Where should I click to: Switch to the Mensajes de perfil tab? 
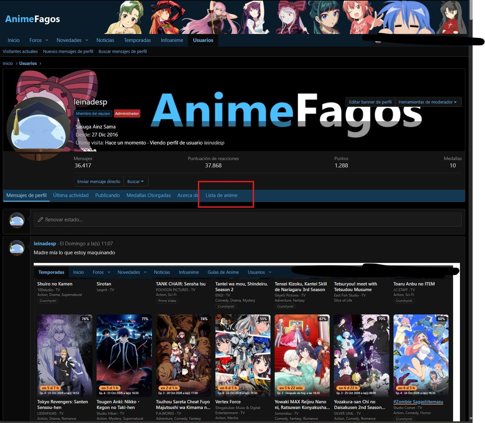(x=27, y=195)
